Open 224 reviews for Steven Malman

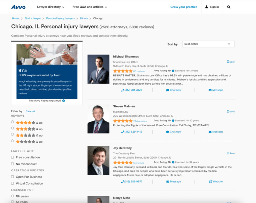[x=140, y=121]
